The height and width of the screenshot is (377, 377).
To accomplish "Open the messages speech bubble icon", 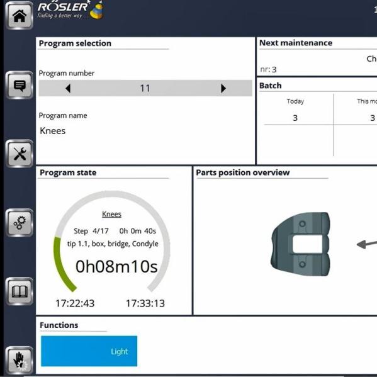I will coord(20,85).
